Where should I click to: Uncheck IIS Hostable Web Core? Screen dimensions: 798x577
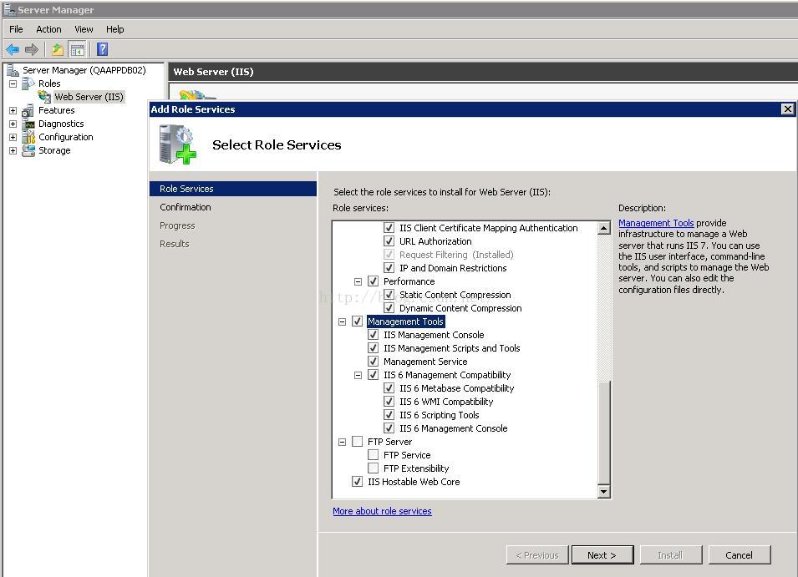[x=358, y=482]
